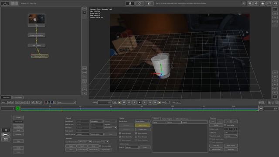The width and height of the screenshot is (279, 157).
Task: Open the channel display dropdown beside colour swatches
Action: 66,102
